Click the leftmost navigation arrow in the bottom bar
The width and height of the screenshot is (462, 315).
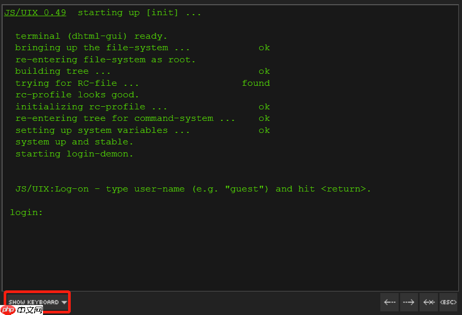tap(389, 302)
